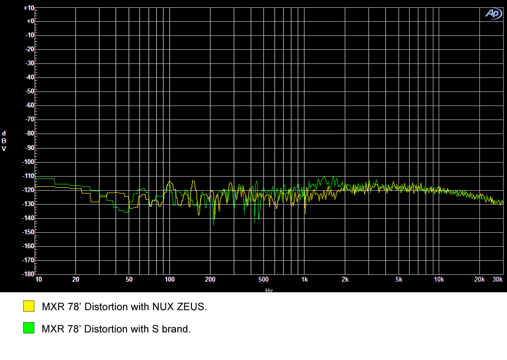This screenshot has width=507, height=360.
Task: Click the 5k frequency axis label
Action: (x=398, y=280)
